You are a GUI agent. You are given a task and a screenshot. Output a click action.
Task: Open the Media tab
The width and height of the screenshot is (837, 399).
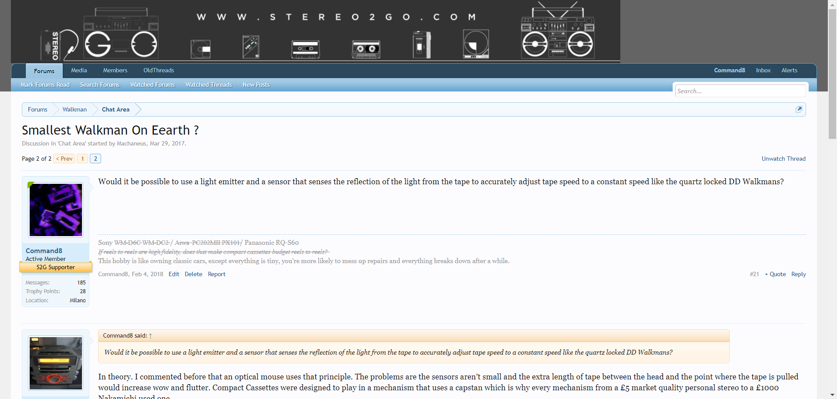tap(79, 71)
